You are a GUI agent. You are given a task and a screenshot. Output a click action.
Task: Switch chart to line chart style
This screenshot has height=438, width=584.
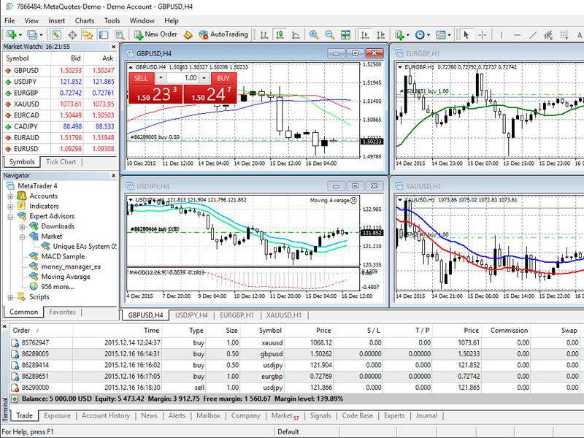296,34
